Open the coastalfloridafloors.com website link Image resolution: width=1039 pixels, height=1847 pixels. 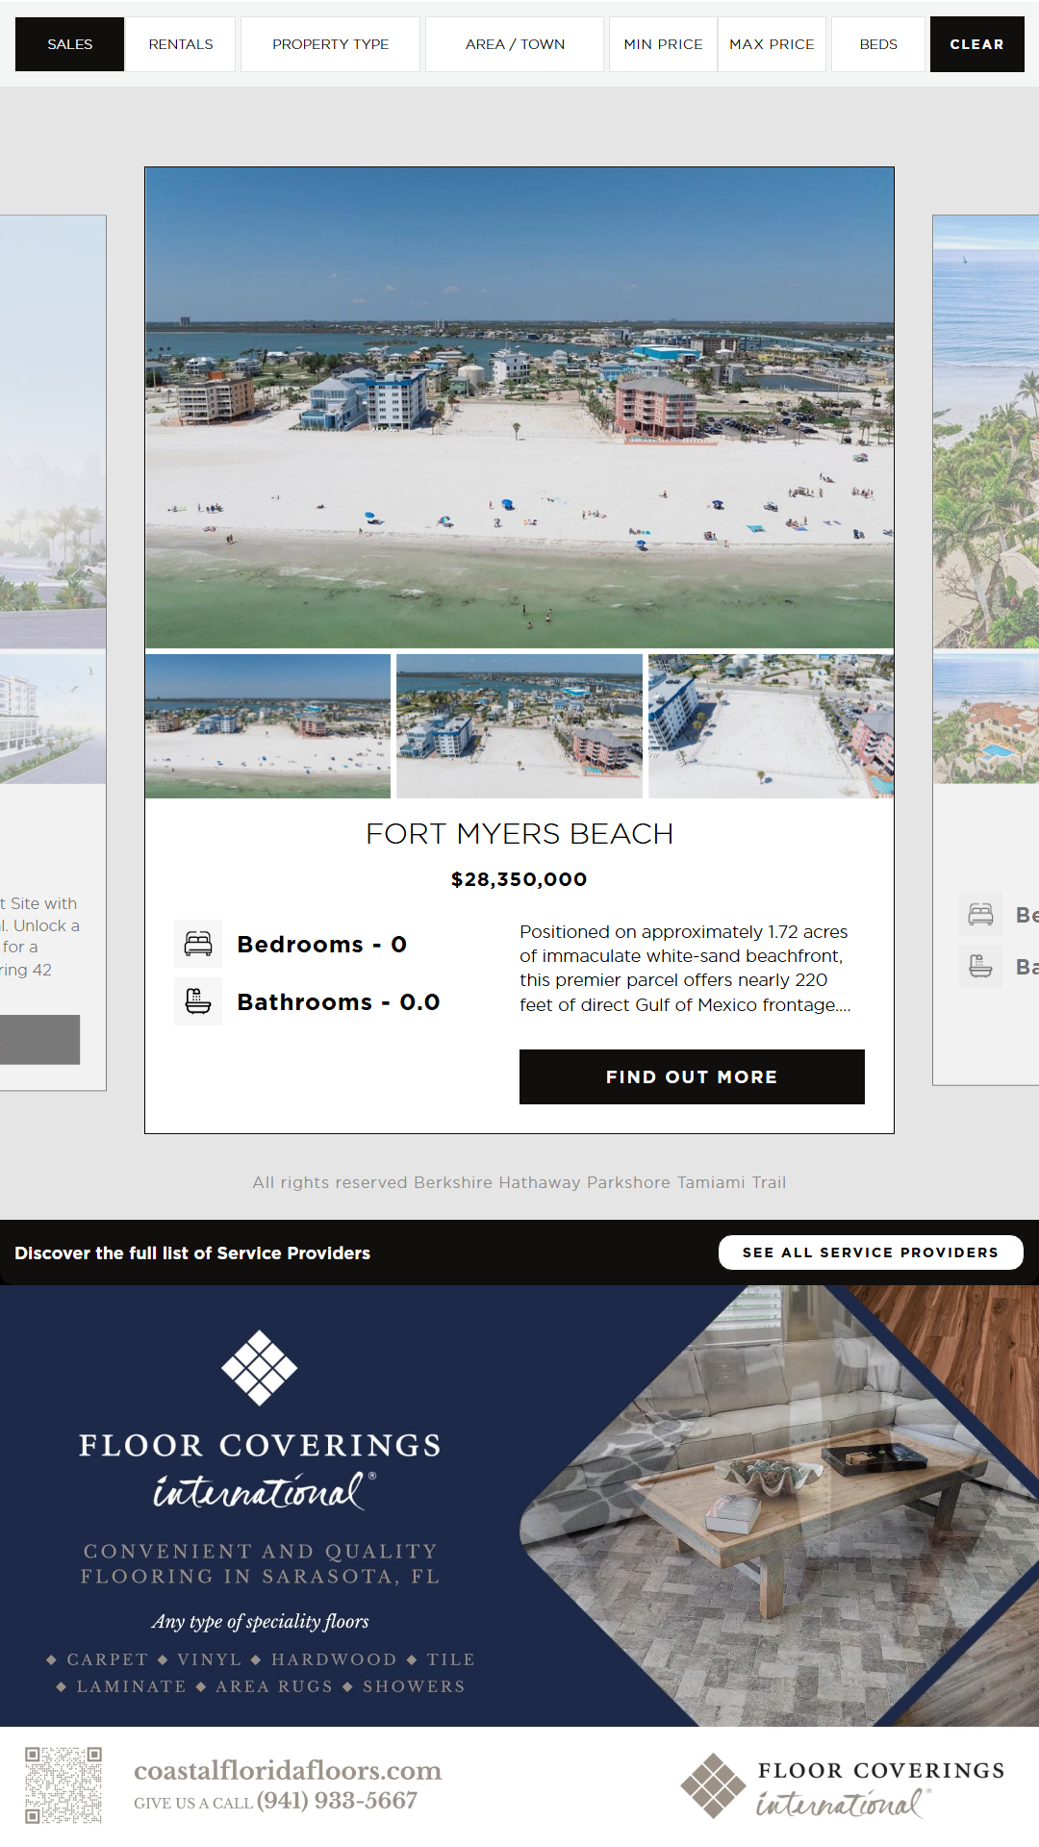coord(288,1770)
